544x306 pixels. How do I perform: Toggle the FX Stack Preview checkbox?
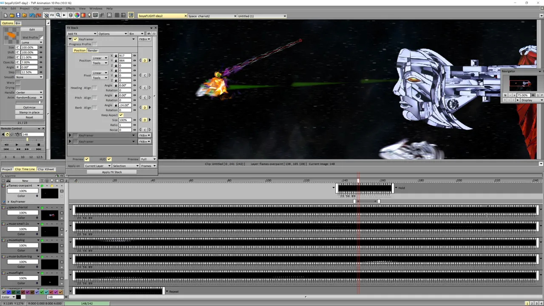pyautogui.click(x=87, y=159)
